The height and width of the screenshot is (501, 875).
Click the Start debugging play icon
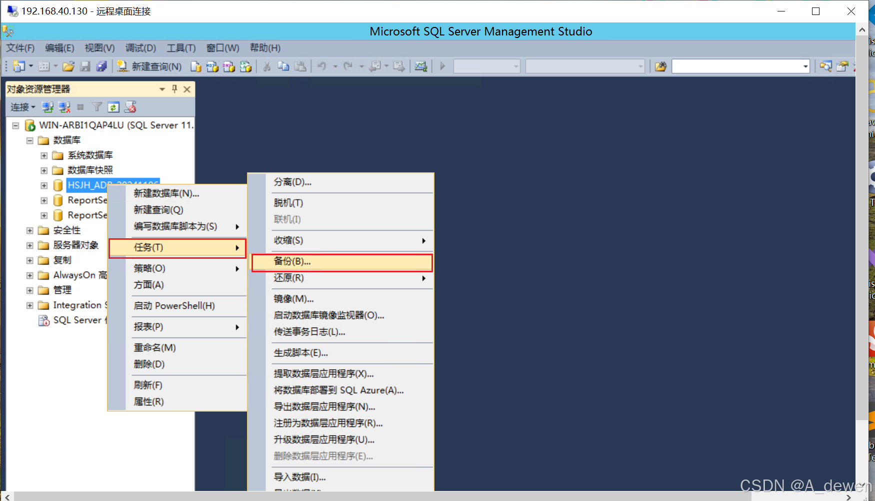442,66
